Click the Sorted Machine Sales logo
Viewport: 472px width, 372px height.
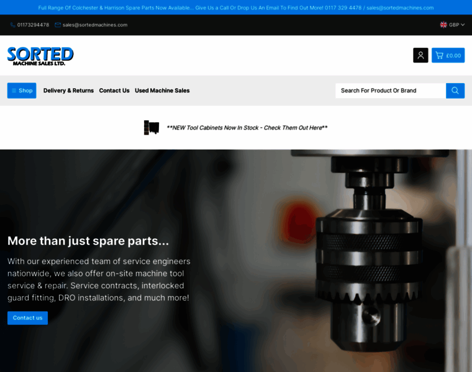[x=40, y=56]
